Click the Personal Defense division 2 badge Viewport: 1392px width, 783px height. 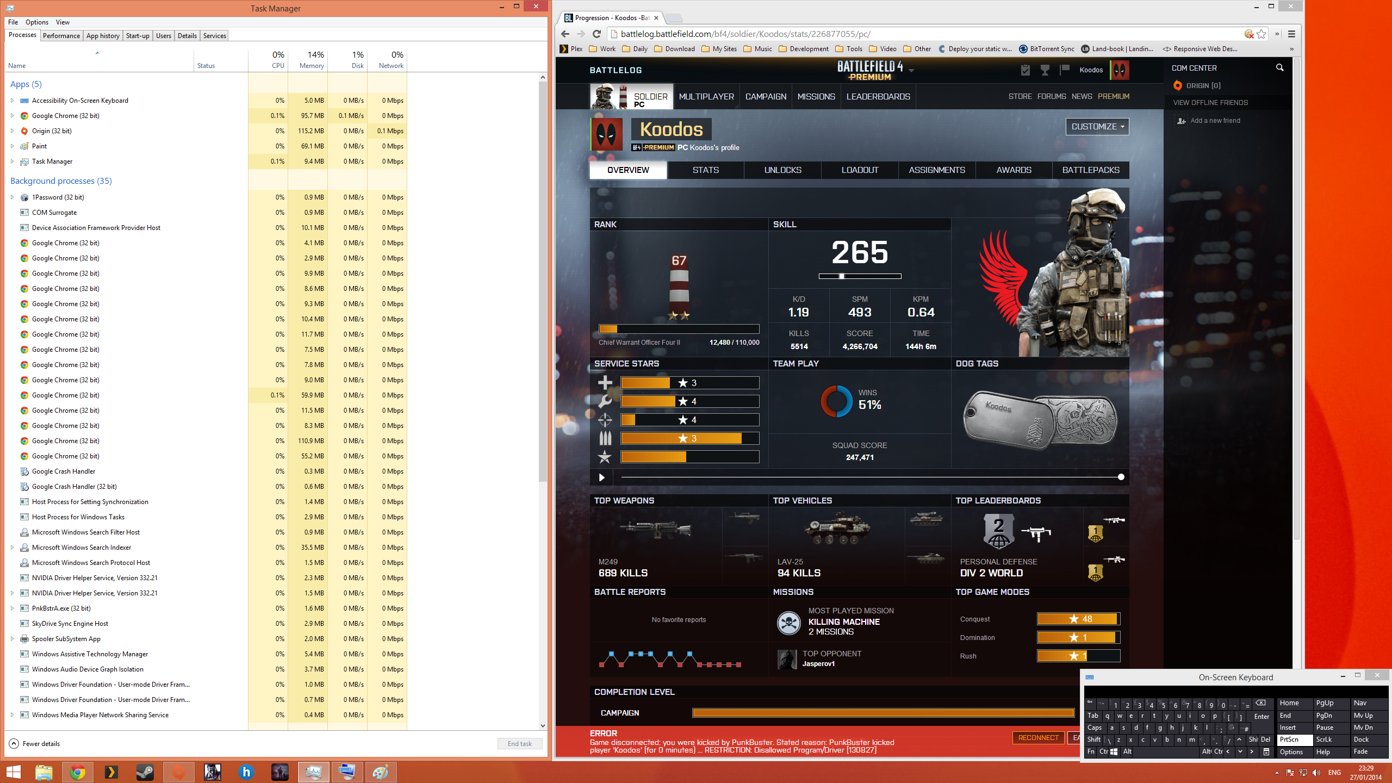999,532
